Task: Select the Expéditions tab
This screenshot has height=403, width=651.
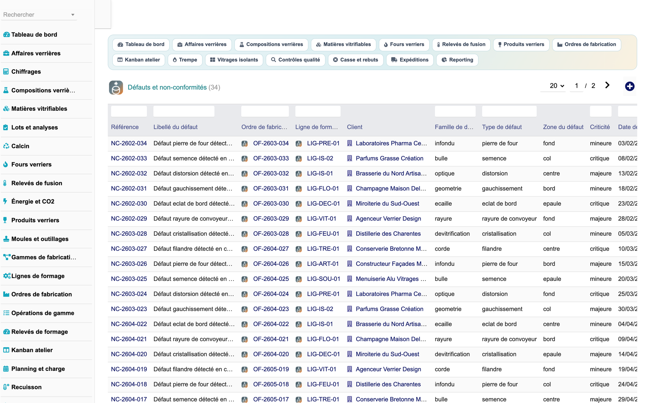Action: (410, 60)
